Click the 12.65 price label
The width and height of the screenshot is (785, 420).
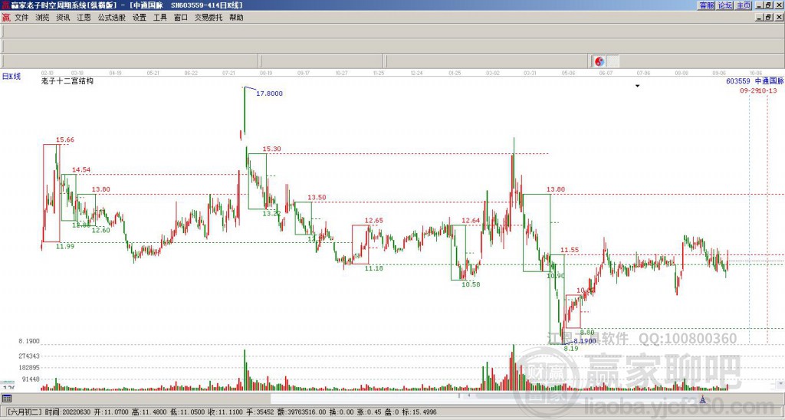pyautogui.click(x=374, y=220)
